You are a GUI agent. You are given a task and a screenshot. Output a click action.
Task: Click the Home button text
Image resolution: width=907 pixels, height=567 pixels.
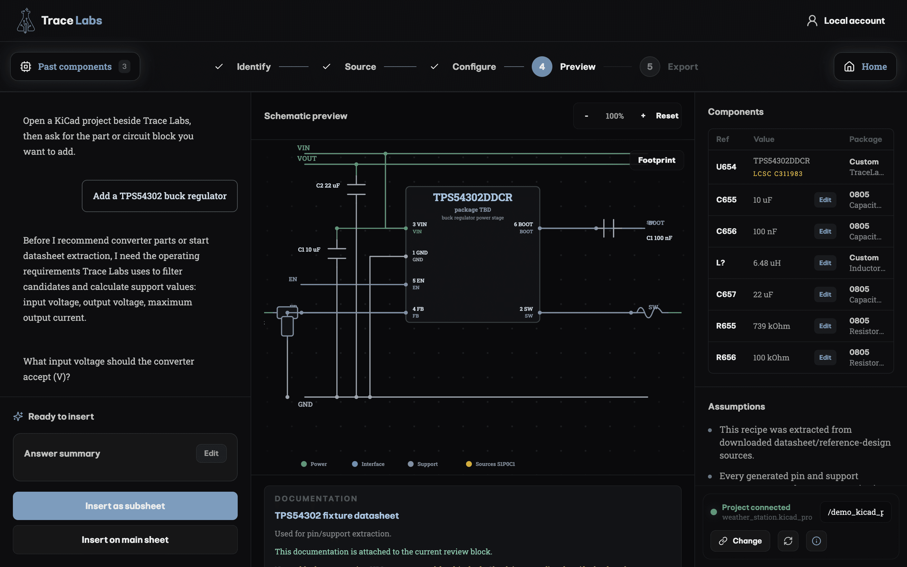874,67
